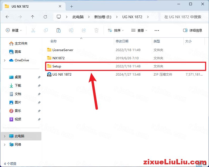Select 此电脑 in the sidebar
Screen dimensions: 209x167
click(21, 136)
